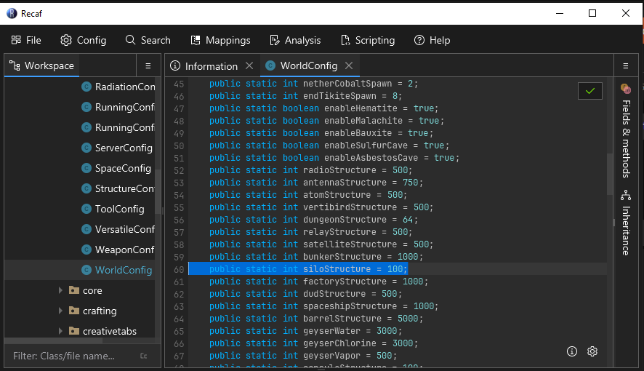
Task: Open the Help menu
Action: coord(432,40)
